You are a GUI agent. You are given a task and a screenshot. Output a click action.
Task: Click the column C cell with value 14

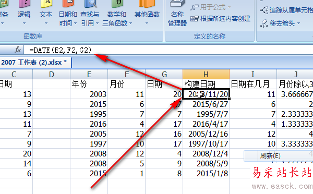pos(16,163)
